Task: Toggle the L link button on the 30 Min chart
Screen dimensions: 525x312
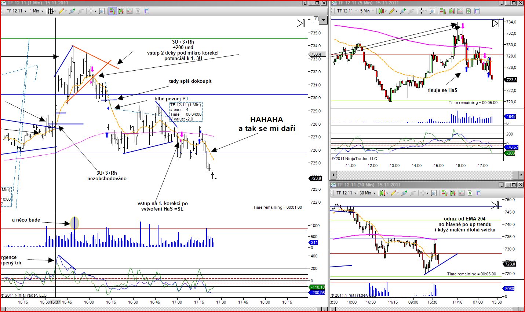Action: coord(501,185)
